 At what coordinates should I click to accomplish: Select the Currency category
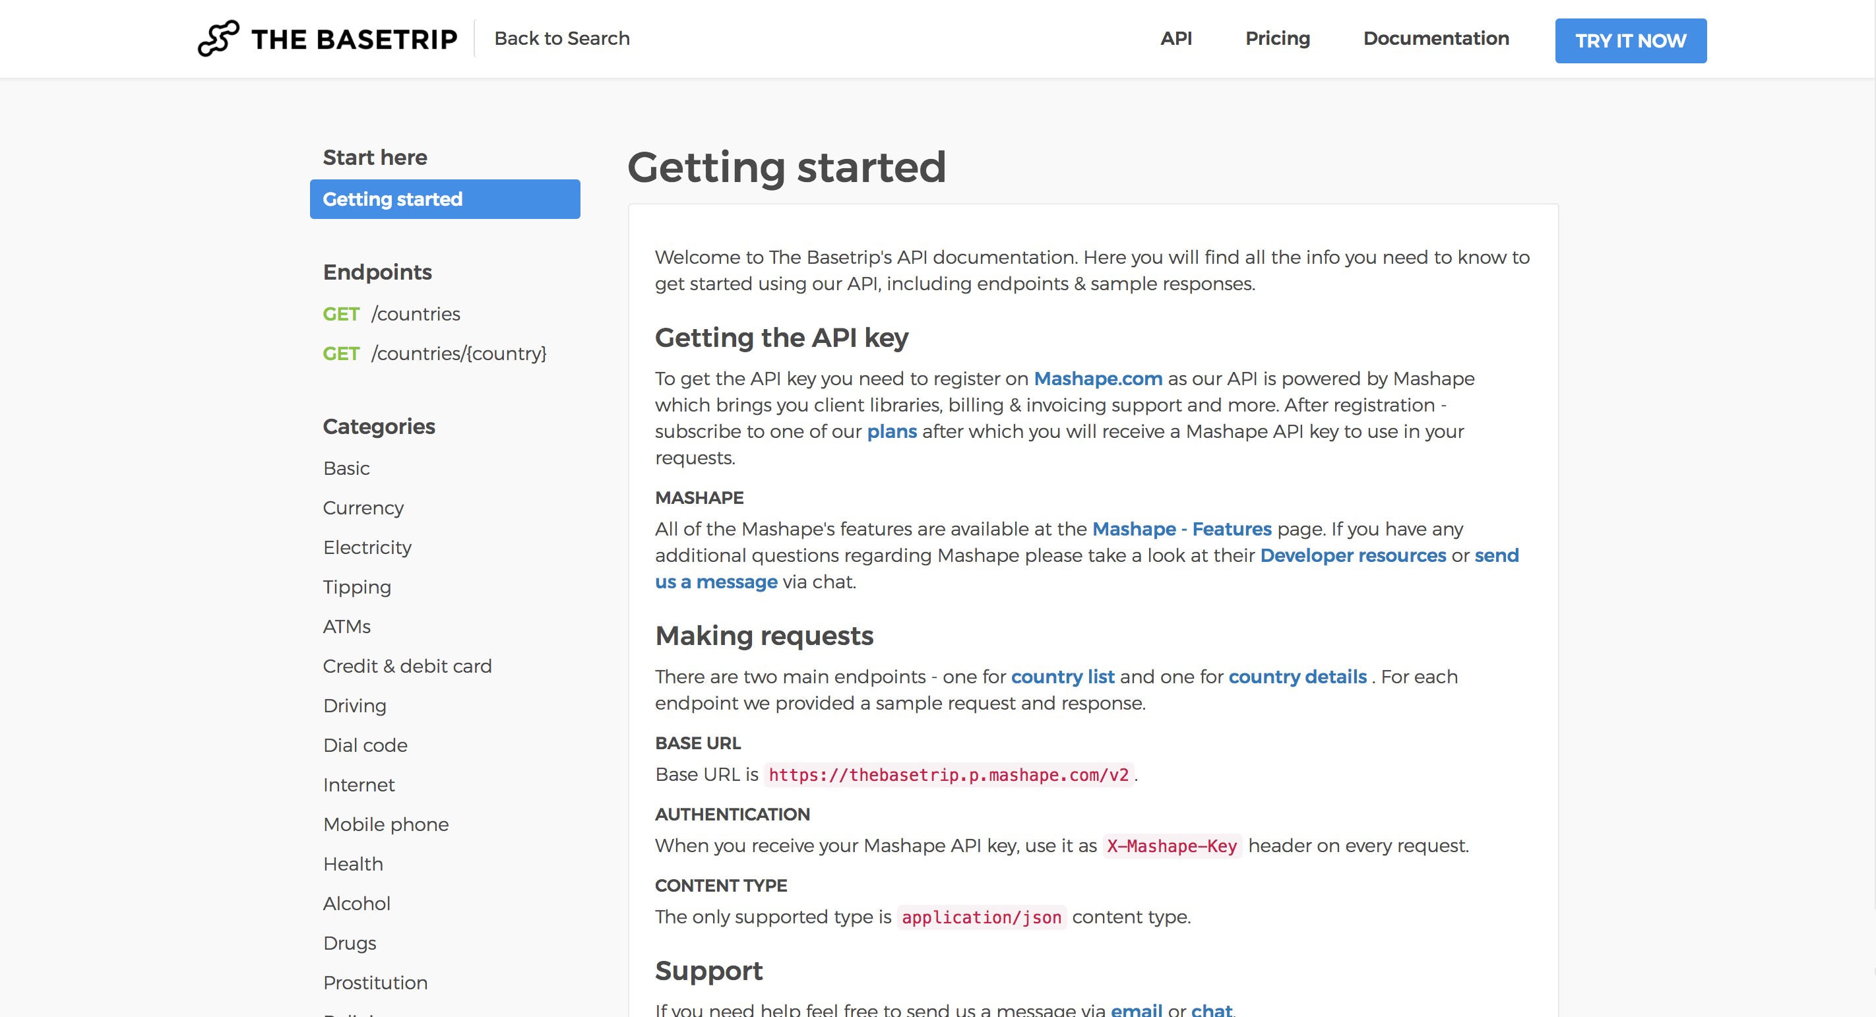(x=363, y=507)
